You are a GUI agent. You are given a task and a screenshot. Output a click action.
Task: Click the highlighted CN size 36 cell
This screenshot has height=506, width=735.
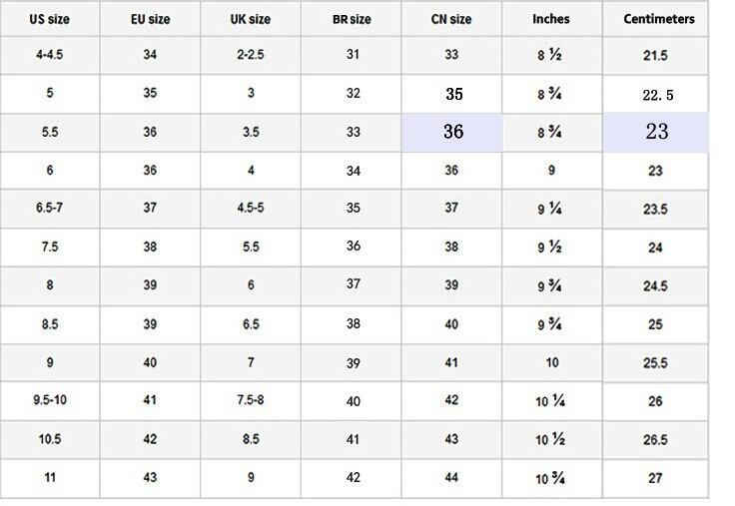[x=452, y=132]
